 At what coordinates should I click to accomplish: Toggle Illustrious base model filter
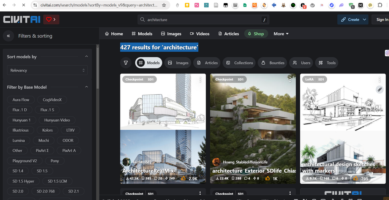[21, 130]
